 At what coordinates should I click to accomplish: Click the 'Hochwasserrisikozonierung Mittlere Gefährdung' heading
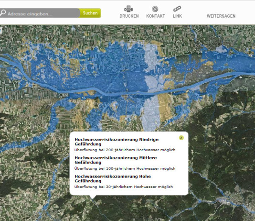point(116,160)
